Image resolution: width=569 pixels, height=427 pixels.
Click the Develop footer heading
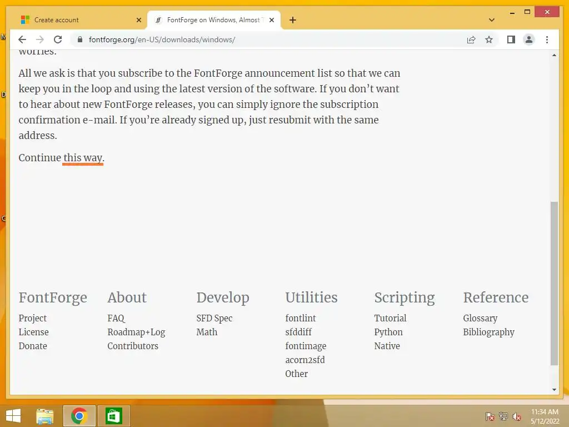tap(223, 297)
